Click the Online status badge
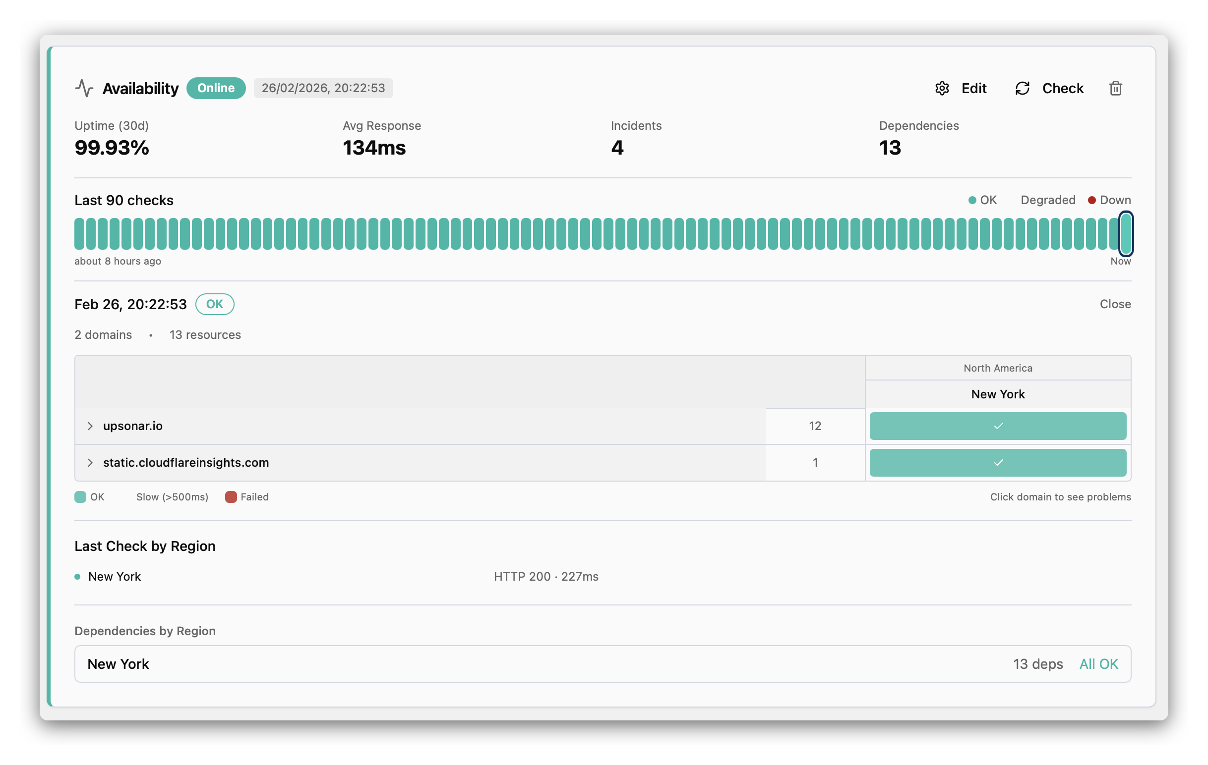This screenshot has width=1208, height=765. point(216,88)
